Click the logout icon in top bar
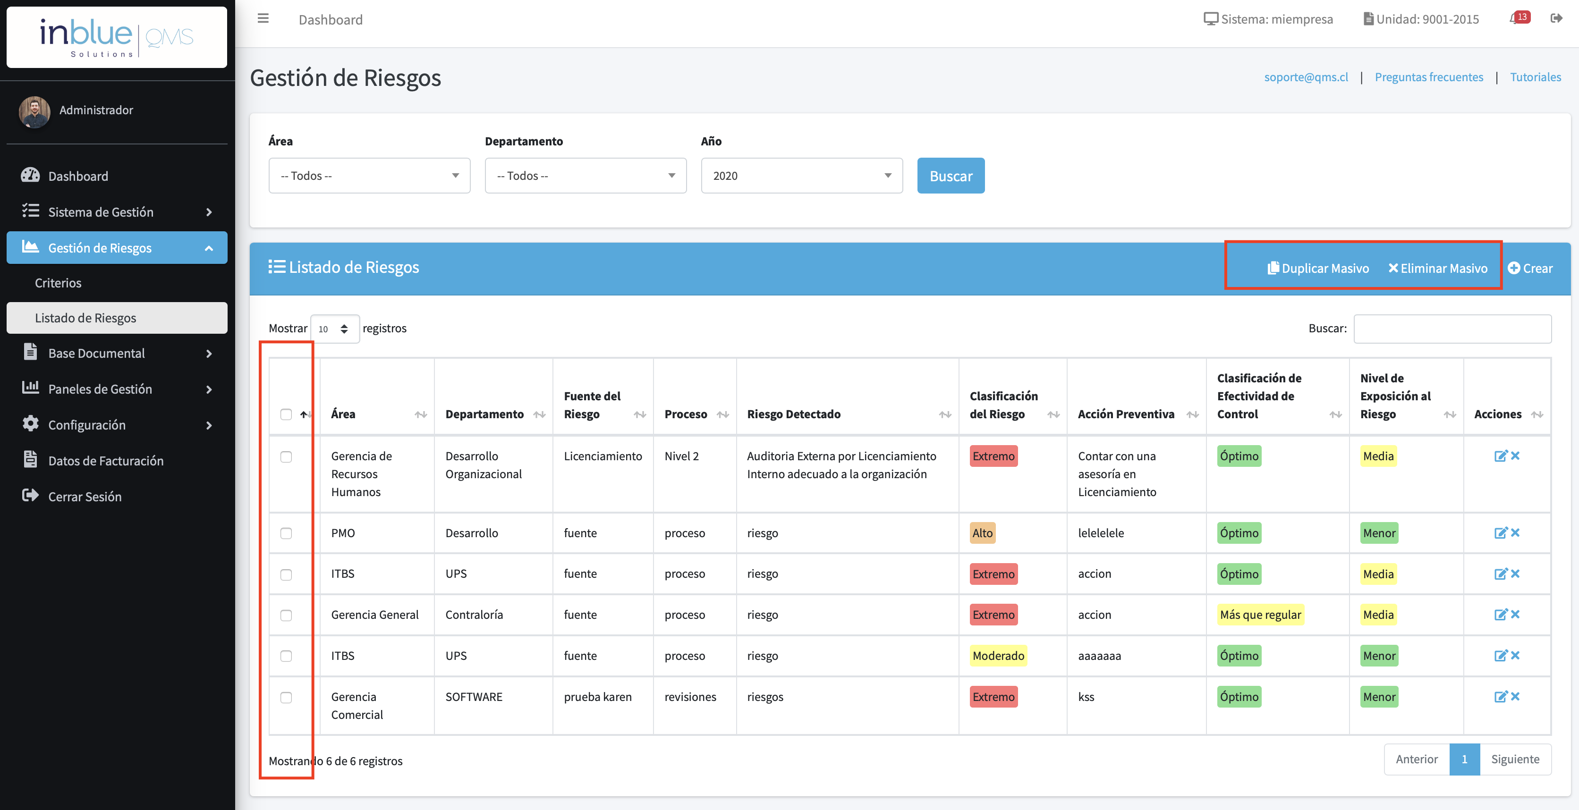1579x810 pixels. pos(1556,18)
